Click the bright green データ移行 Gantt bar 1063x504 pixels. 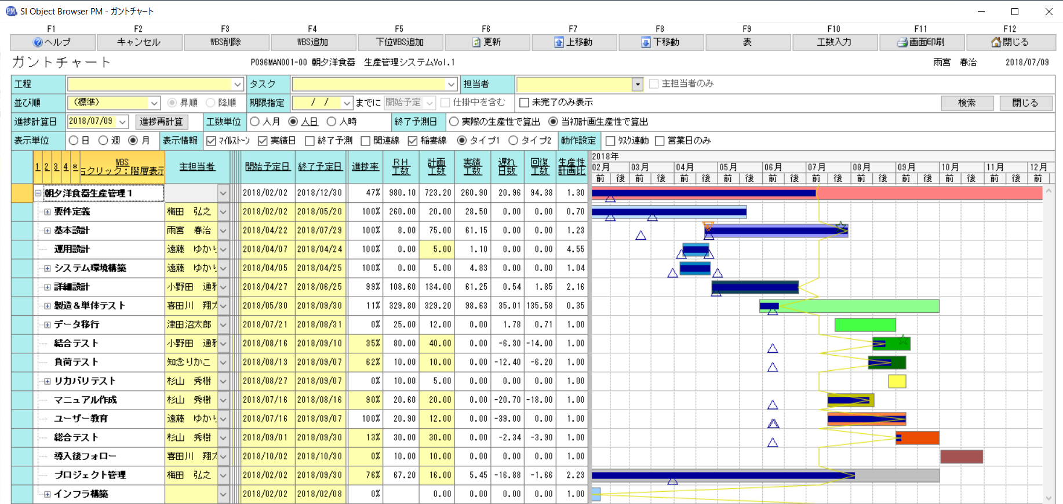865,324
